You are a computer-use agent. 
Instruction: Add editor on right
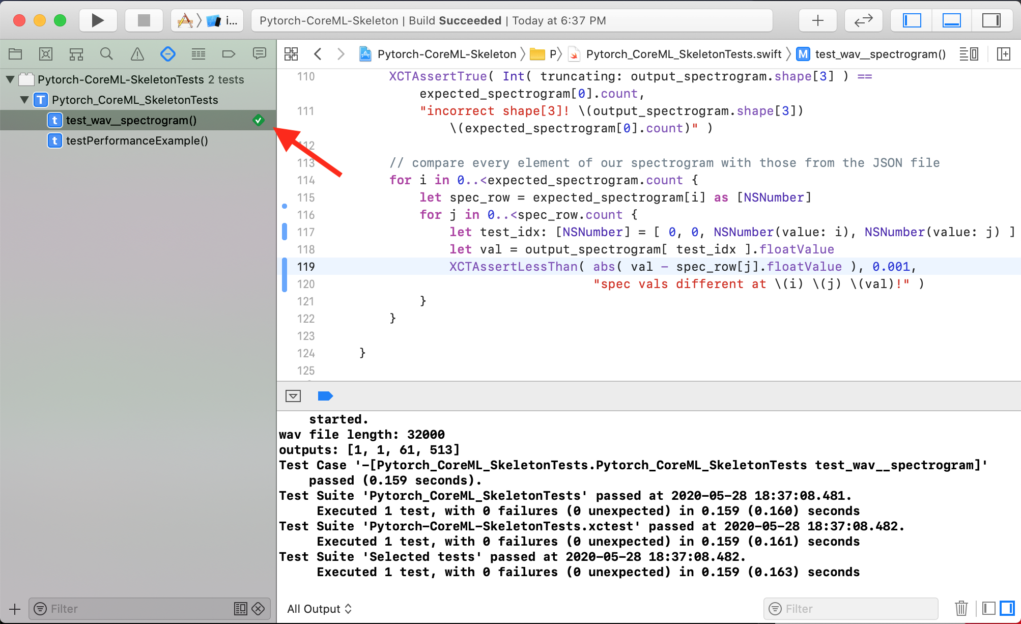tap(1004, 54)
